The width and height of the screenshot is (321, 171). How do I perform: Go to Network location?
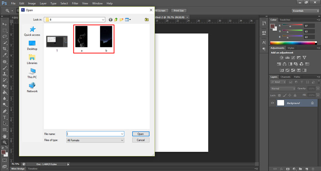click(32, 88)
